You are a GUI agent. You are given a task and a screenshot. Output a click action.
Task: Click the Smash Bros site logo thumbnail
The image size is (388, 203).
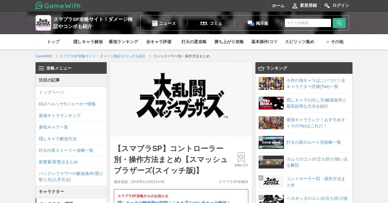coord(43,23)
